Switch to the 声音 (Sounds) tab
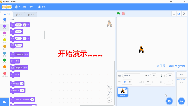This screenshot has height=106, width=188. [31, 14]
